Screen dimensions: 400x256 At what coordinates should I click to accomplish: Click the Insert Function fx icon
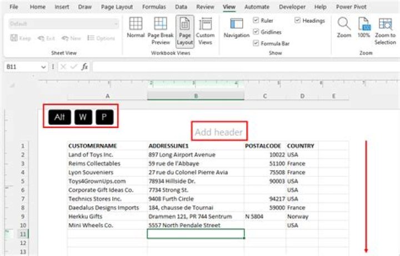click(84, 66)
